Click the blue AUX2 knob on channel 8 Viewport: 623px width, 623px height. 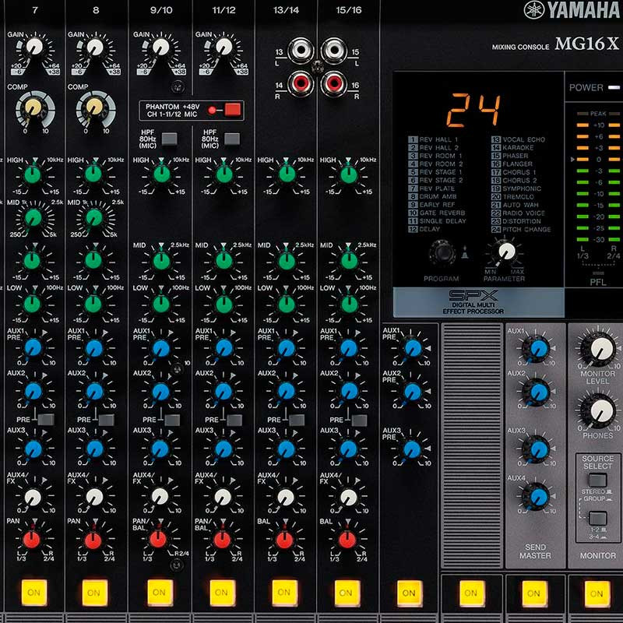click(94, 391)
